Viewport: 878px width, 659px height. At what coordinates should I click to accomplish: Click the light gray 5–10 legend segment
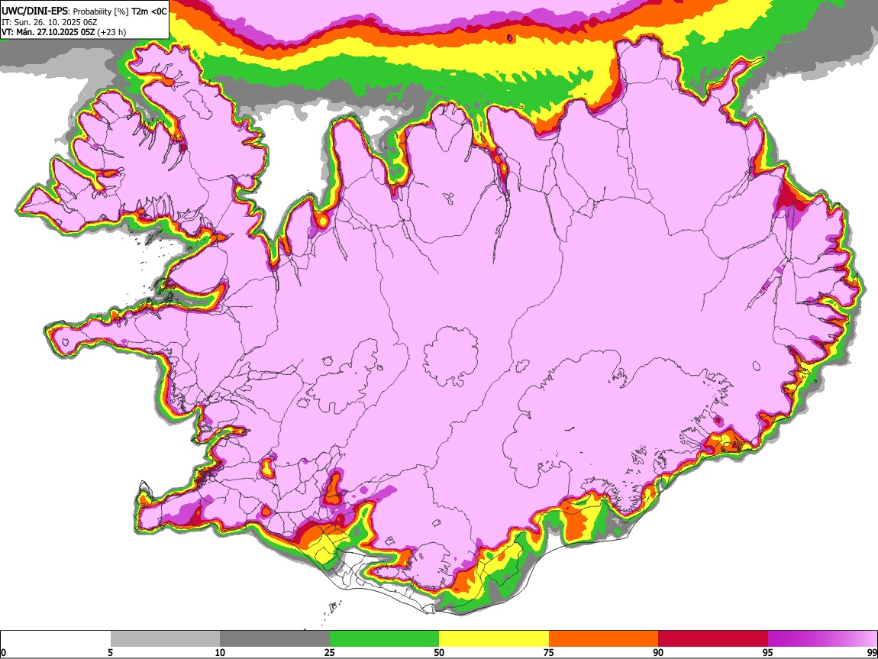click(x=165, y=638)
